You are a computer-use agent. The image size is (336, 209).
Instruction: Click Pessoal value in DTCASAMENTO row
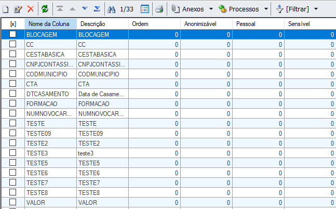(x=258, y=94)
